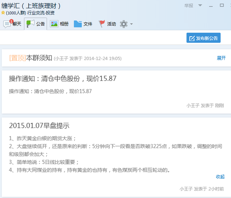Select the 相册 tab label
Screen dimensions: 231x198
click(64, 24)
